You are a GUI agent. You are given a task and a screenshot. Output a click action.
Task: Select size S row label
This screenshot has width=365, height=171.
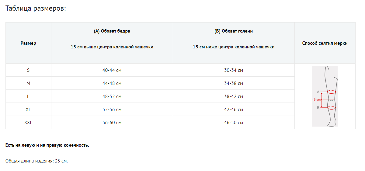pyautogui.click(x=28, y=70)
